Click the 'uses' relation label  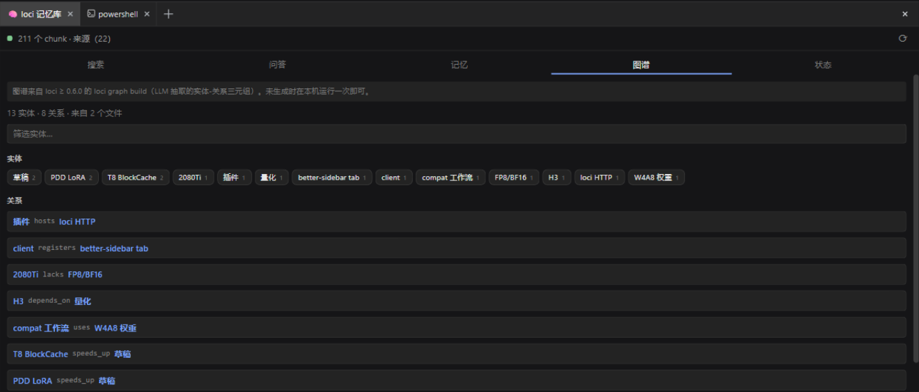[x=81, y=328]
